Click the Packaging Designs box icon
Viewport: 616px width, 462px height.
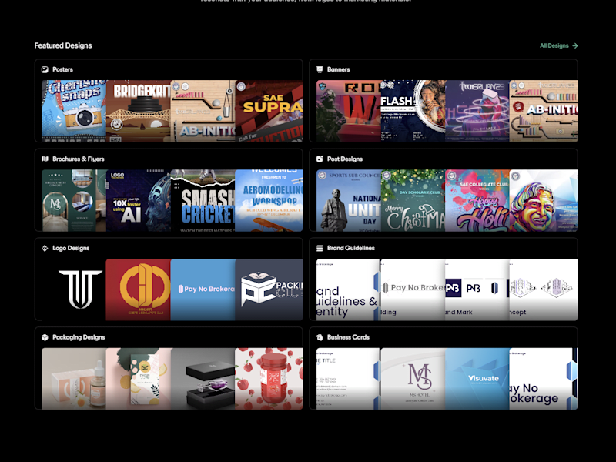(x=45, y=337)
